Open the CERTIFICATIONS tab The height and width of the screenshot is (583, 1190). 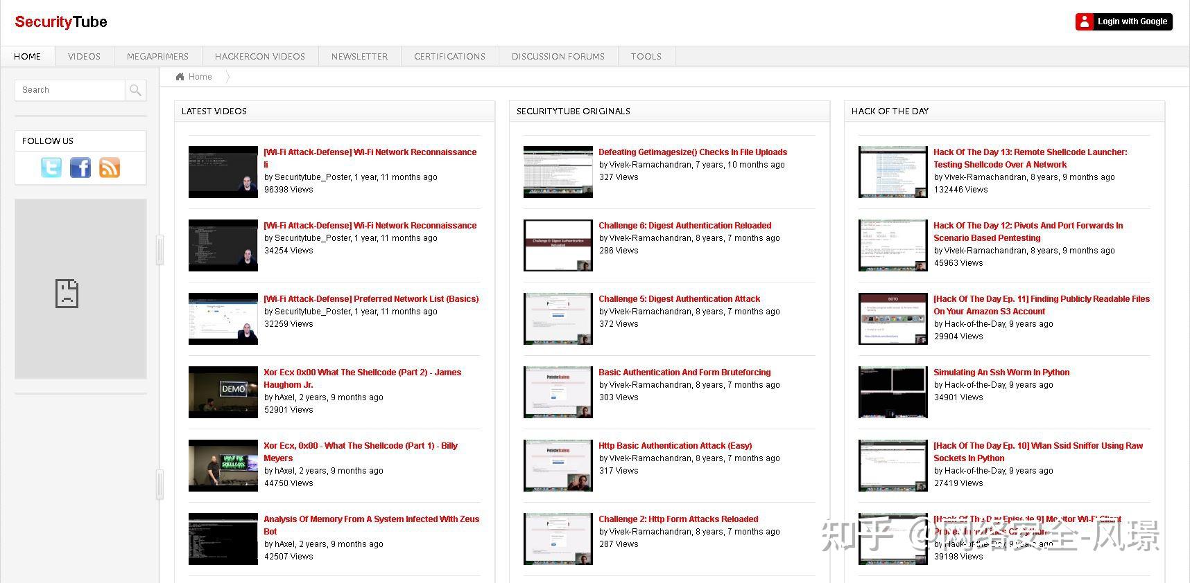pyautogui.click(x=449, y=57)
